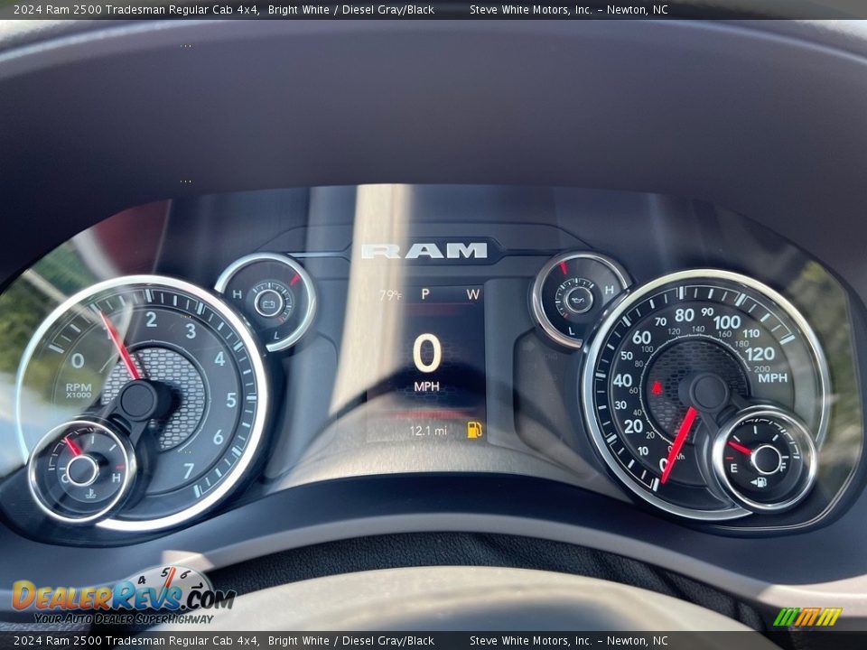
Task: Click the battery icon in voltage gauge
Action: point(269,303)
